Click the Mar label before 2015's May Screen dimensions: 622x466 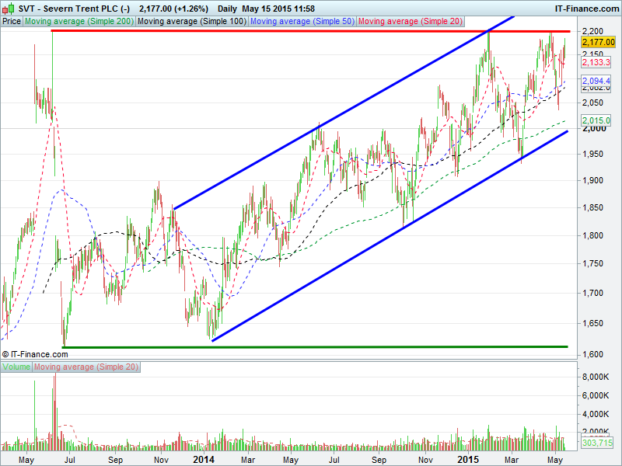point(512,460)
